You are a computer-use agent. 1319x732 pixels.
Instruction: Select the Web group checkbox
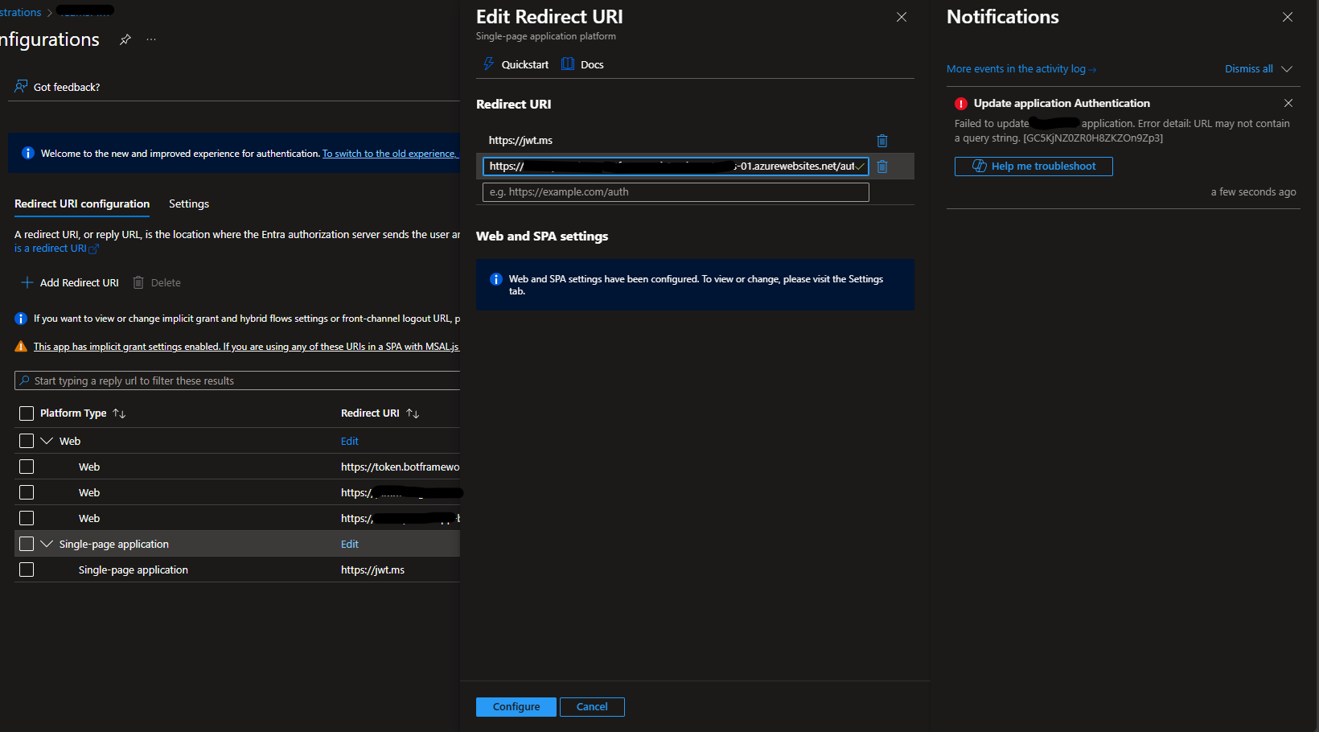[27, 441]
